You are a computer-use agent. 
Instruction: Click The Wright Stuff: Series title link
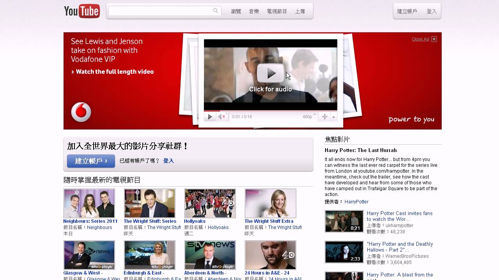[x=150, y=221]
